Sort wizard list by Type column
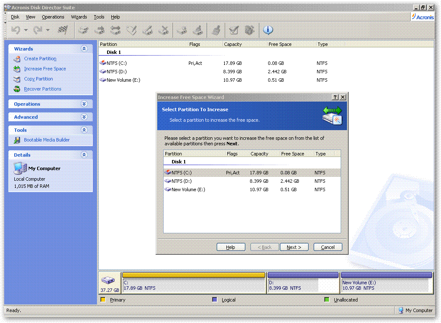441x323 pixels. [324, 154]
